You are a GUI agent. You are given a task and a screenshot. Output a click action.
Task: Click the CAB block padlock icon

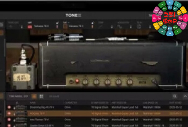[x=92, y=23]
